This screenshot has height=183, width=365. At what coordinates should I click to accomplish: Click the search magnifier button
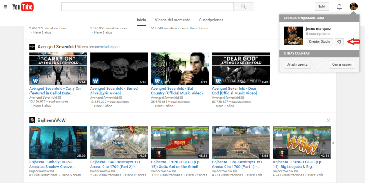tap(243, 7)
